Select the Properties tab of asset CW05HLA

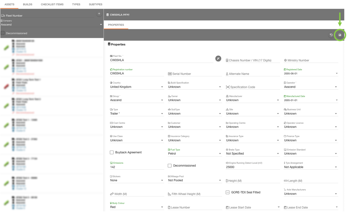click(116, 25)
